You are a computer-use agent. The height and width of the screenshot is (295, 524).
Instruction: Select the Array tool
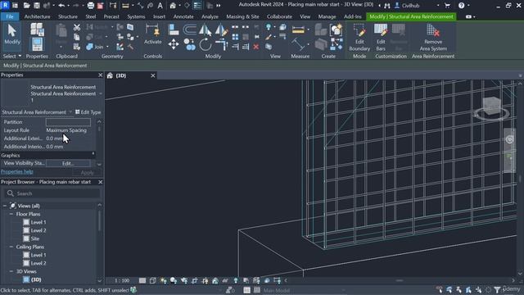point(235,37)
